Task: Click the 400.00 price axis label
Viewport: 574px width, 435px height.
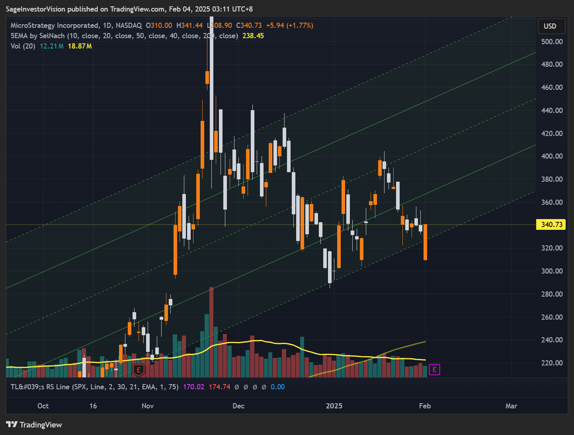Action: pyautogui.click(x=552, y=156)
